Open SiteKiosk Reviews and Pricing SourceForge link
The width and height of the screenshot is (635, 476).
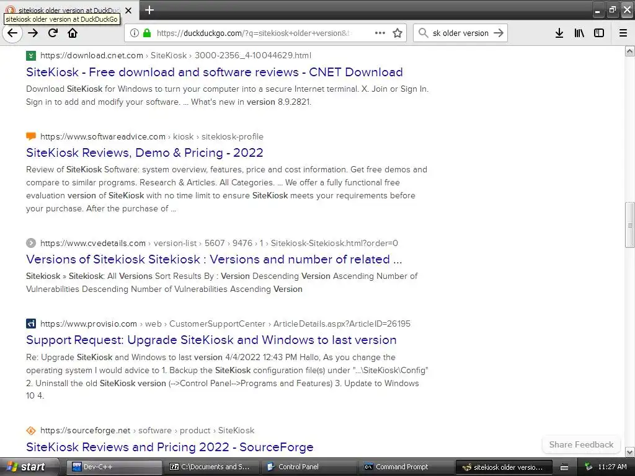click(170, 447)
